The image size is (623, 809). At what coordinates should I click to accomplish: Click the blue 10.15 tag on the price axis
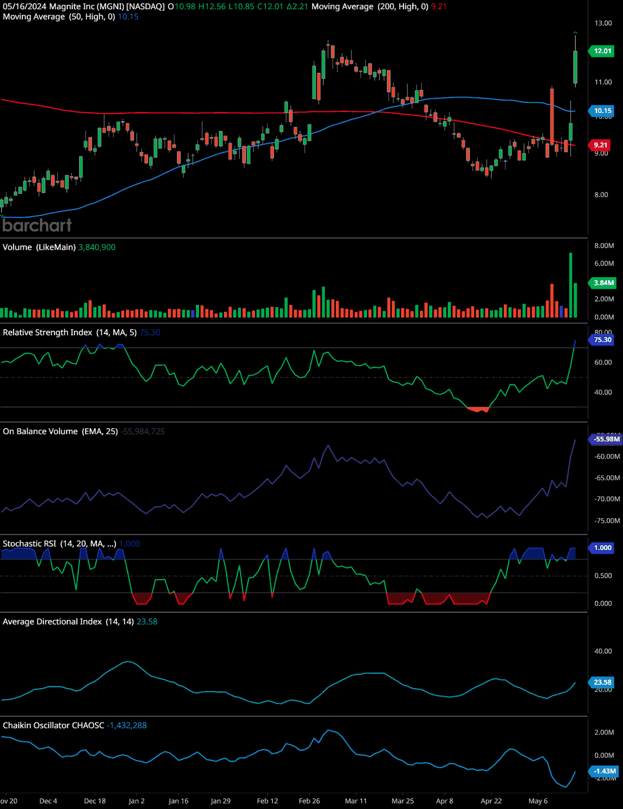click(603, 111)
